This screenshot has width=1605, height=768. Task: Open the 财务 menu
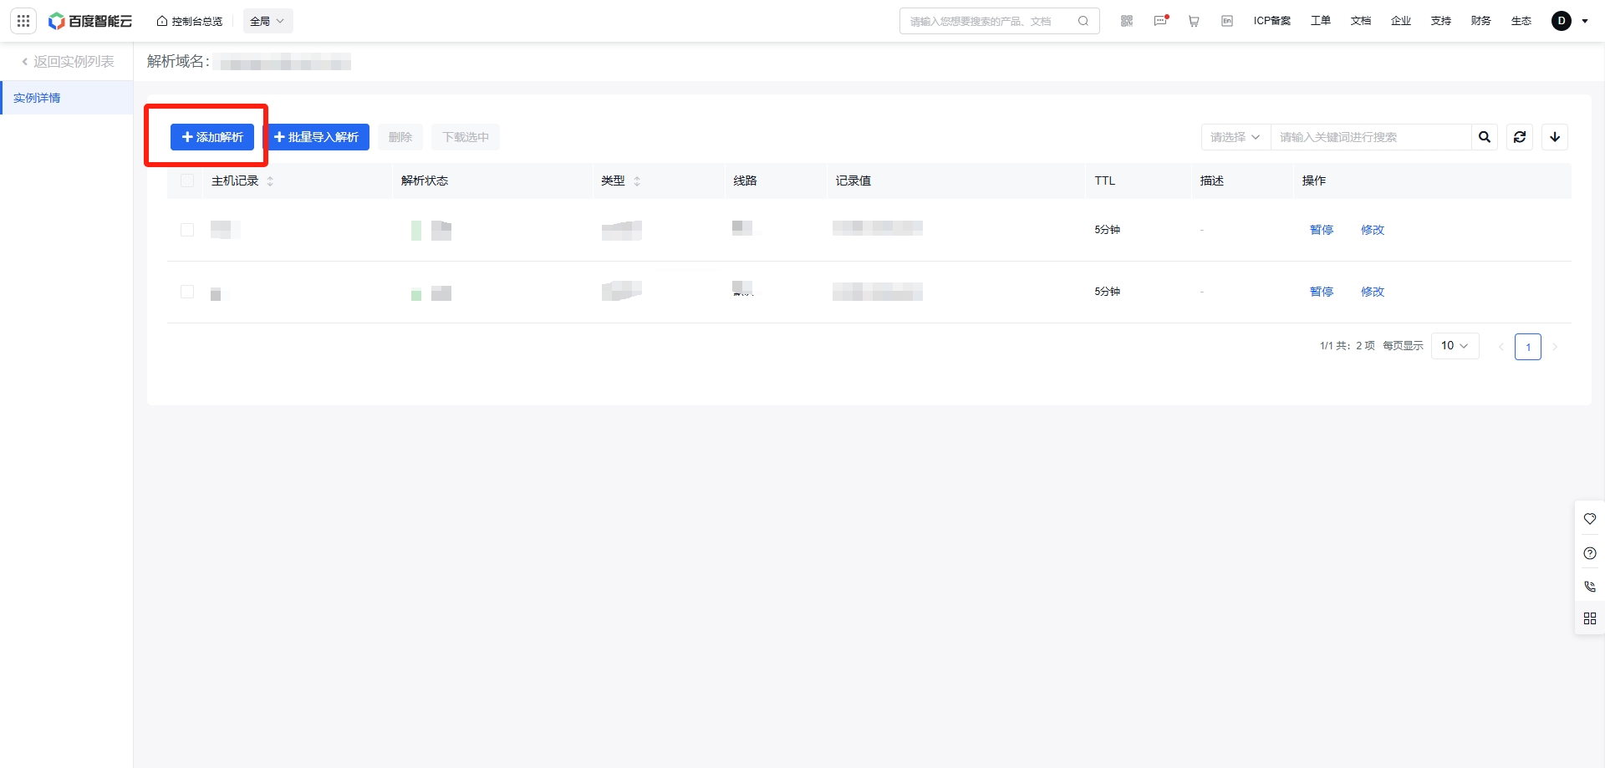coord(1481,21)
